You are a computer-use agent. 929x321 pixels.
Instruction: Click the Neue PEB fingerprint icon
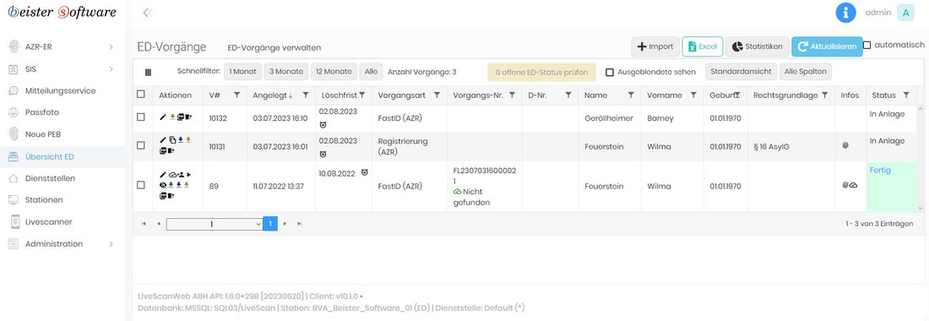[x=13, y=134]
